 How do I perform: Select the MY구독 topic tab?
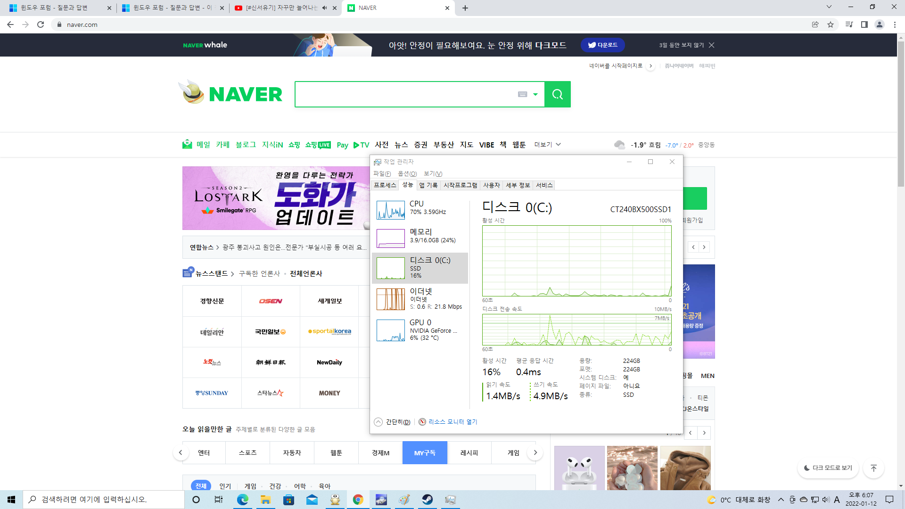(x=425, y=453)
